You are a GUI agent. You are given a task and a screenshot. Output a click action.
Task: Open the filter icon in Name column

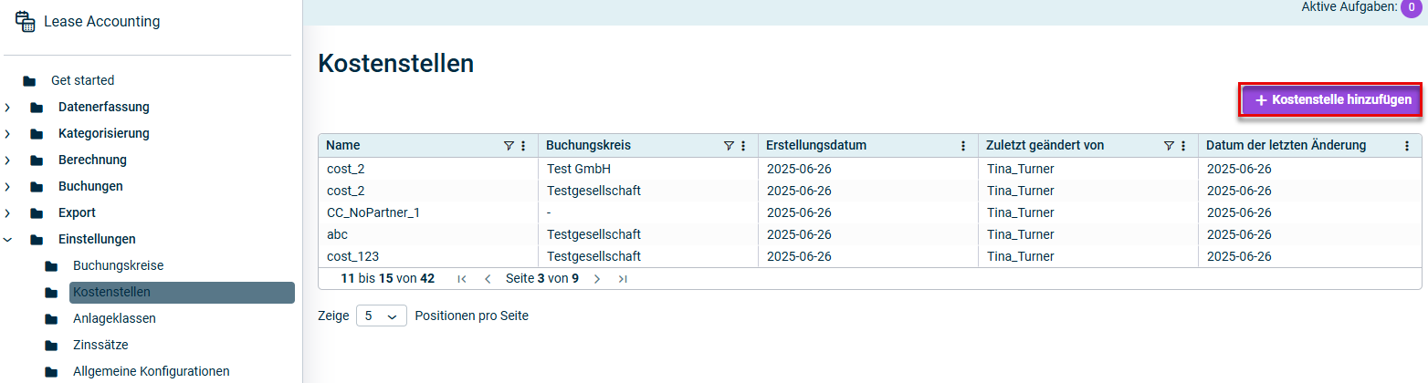(509, 146)
